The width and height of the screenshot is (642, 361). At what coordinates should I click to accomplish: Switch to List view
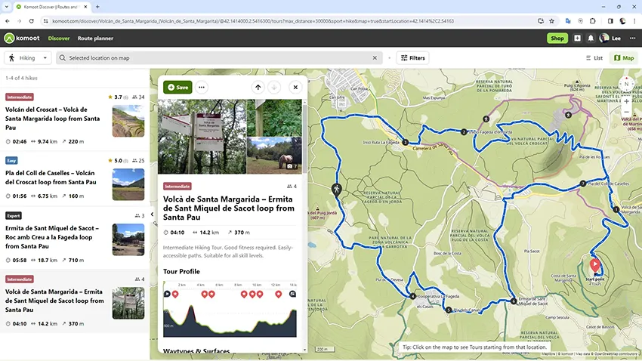(594, 58)
